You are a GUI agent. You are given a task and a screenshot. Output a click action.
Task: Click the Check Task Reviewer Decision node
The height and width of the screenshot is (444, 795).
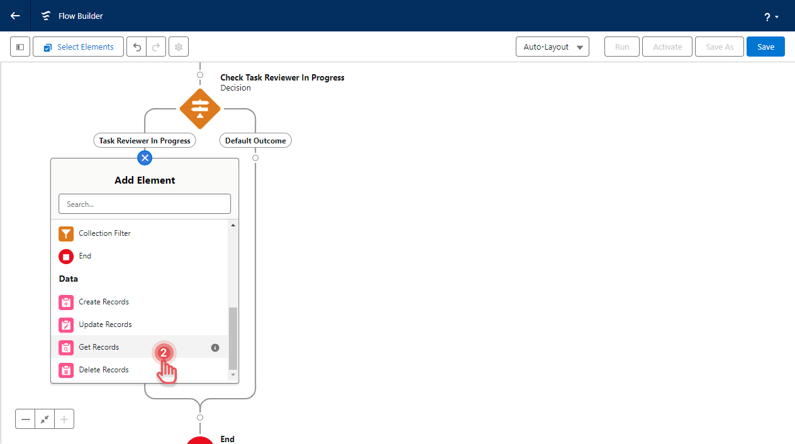tap(200, 108)
